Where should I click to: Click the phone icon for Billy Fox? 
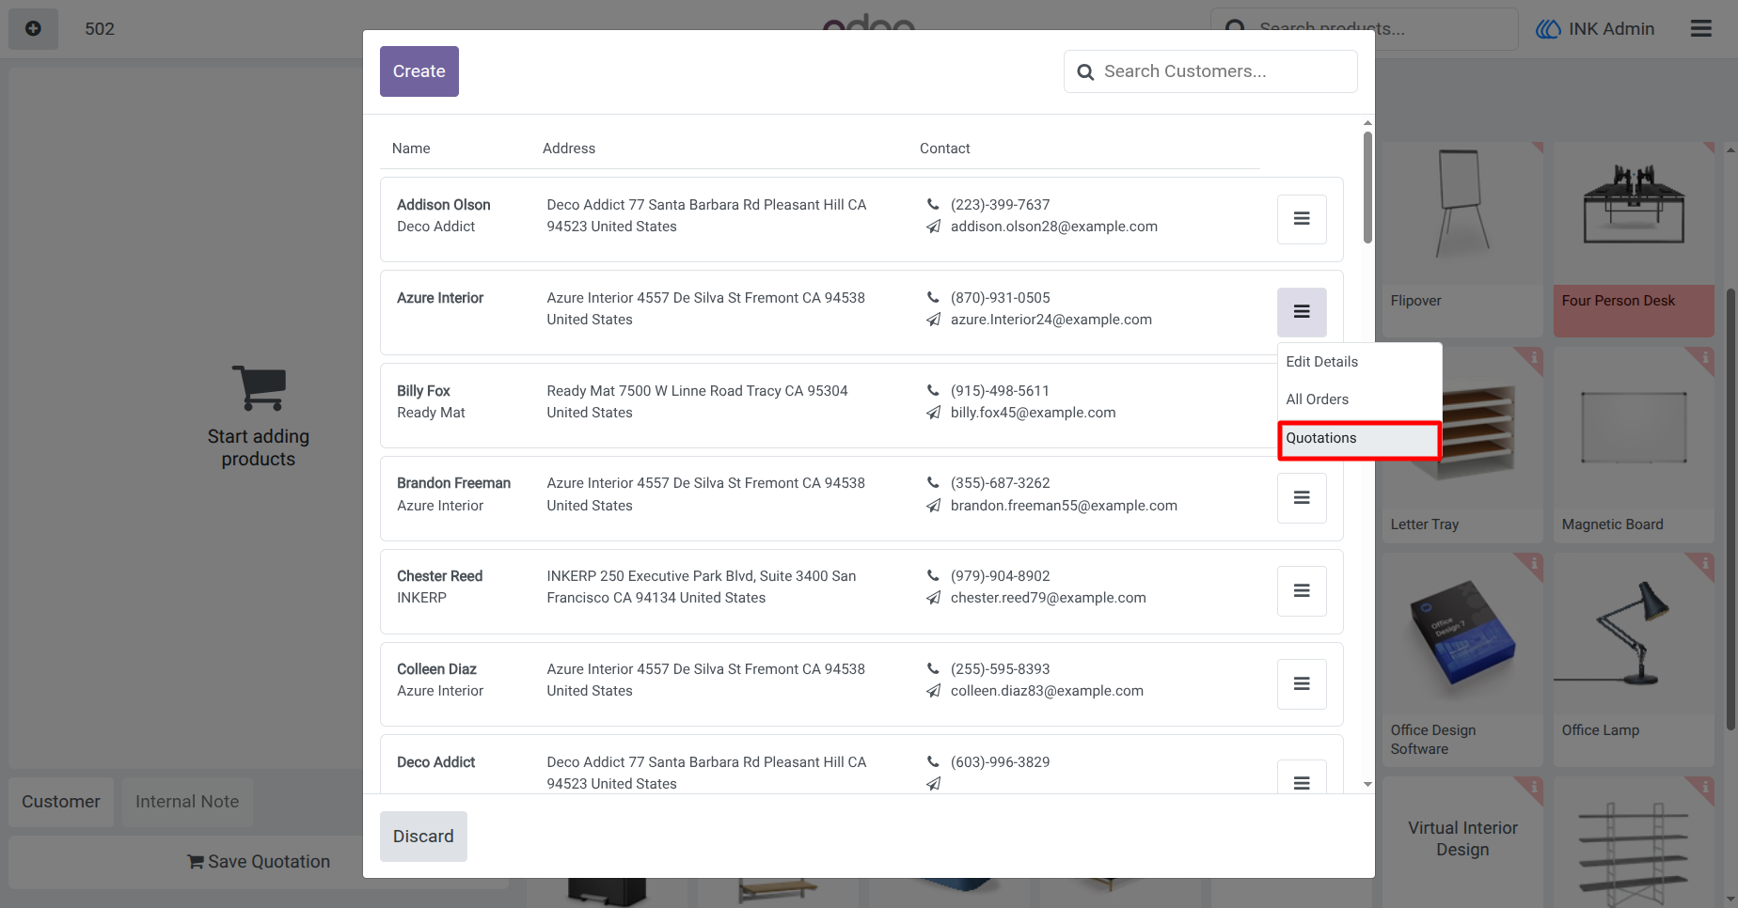[933, 390]
